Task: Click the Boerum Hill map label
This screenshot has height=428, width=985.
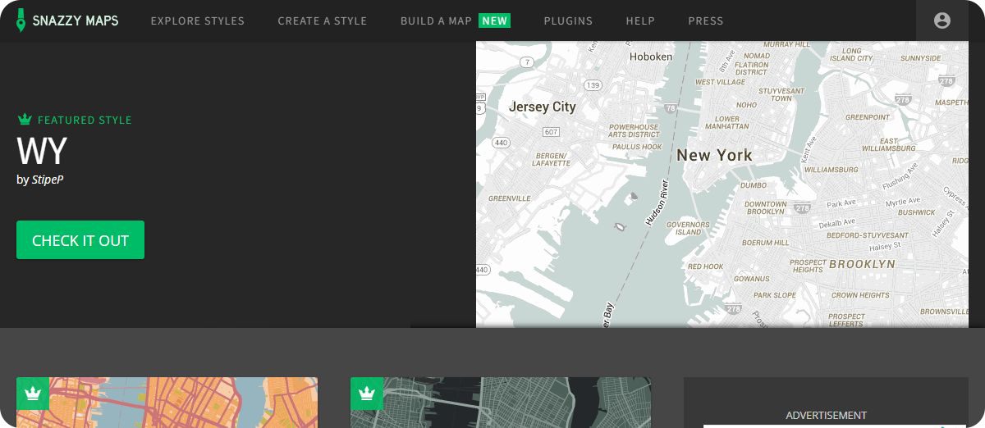Action: (765, 243)
